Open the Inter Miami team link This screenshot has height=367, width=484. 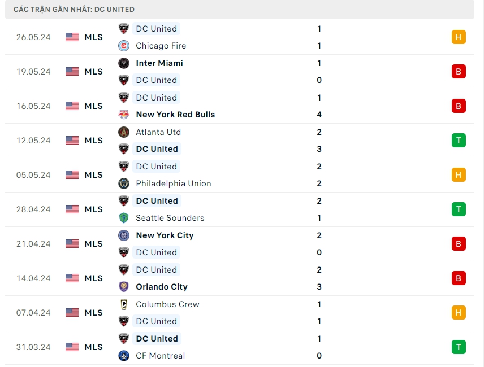coord(159,63)
